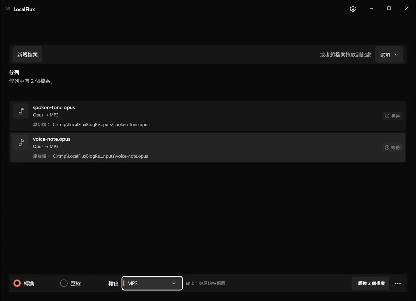This screenshot has height=301, width=416.
Task: Click the music note icon for voice-note.opus
Action: (21, 142)
